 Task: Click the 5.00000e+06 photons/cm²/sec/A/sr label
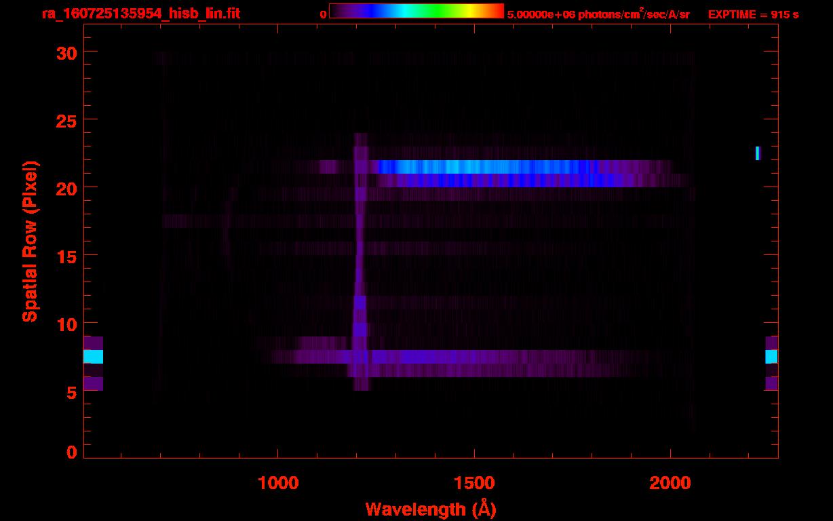coord(598,14)
